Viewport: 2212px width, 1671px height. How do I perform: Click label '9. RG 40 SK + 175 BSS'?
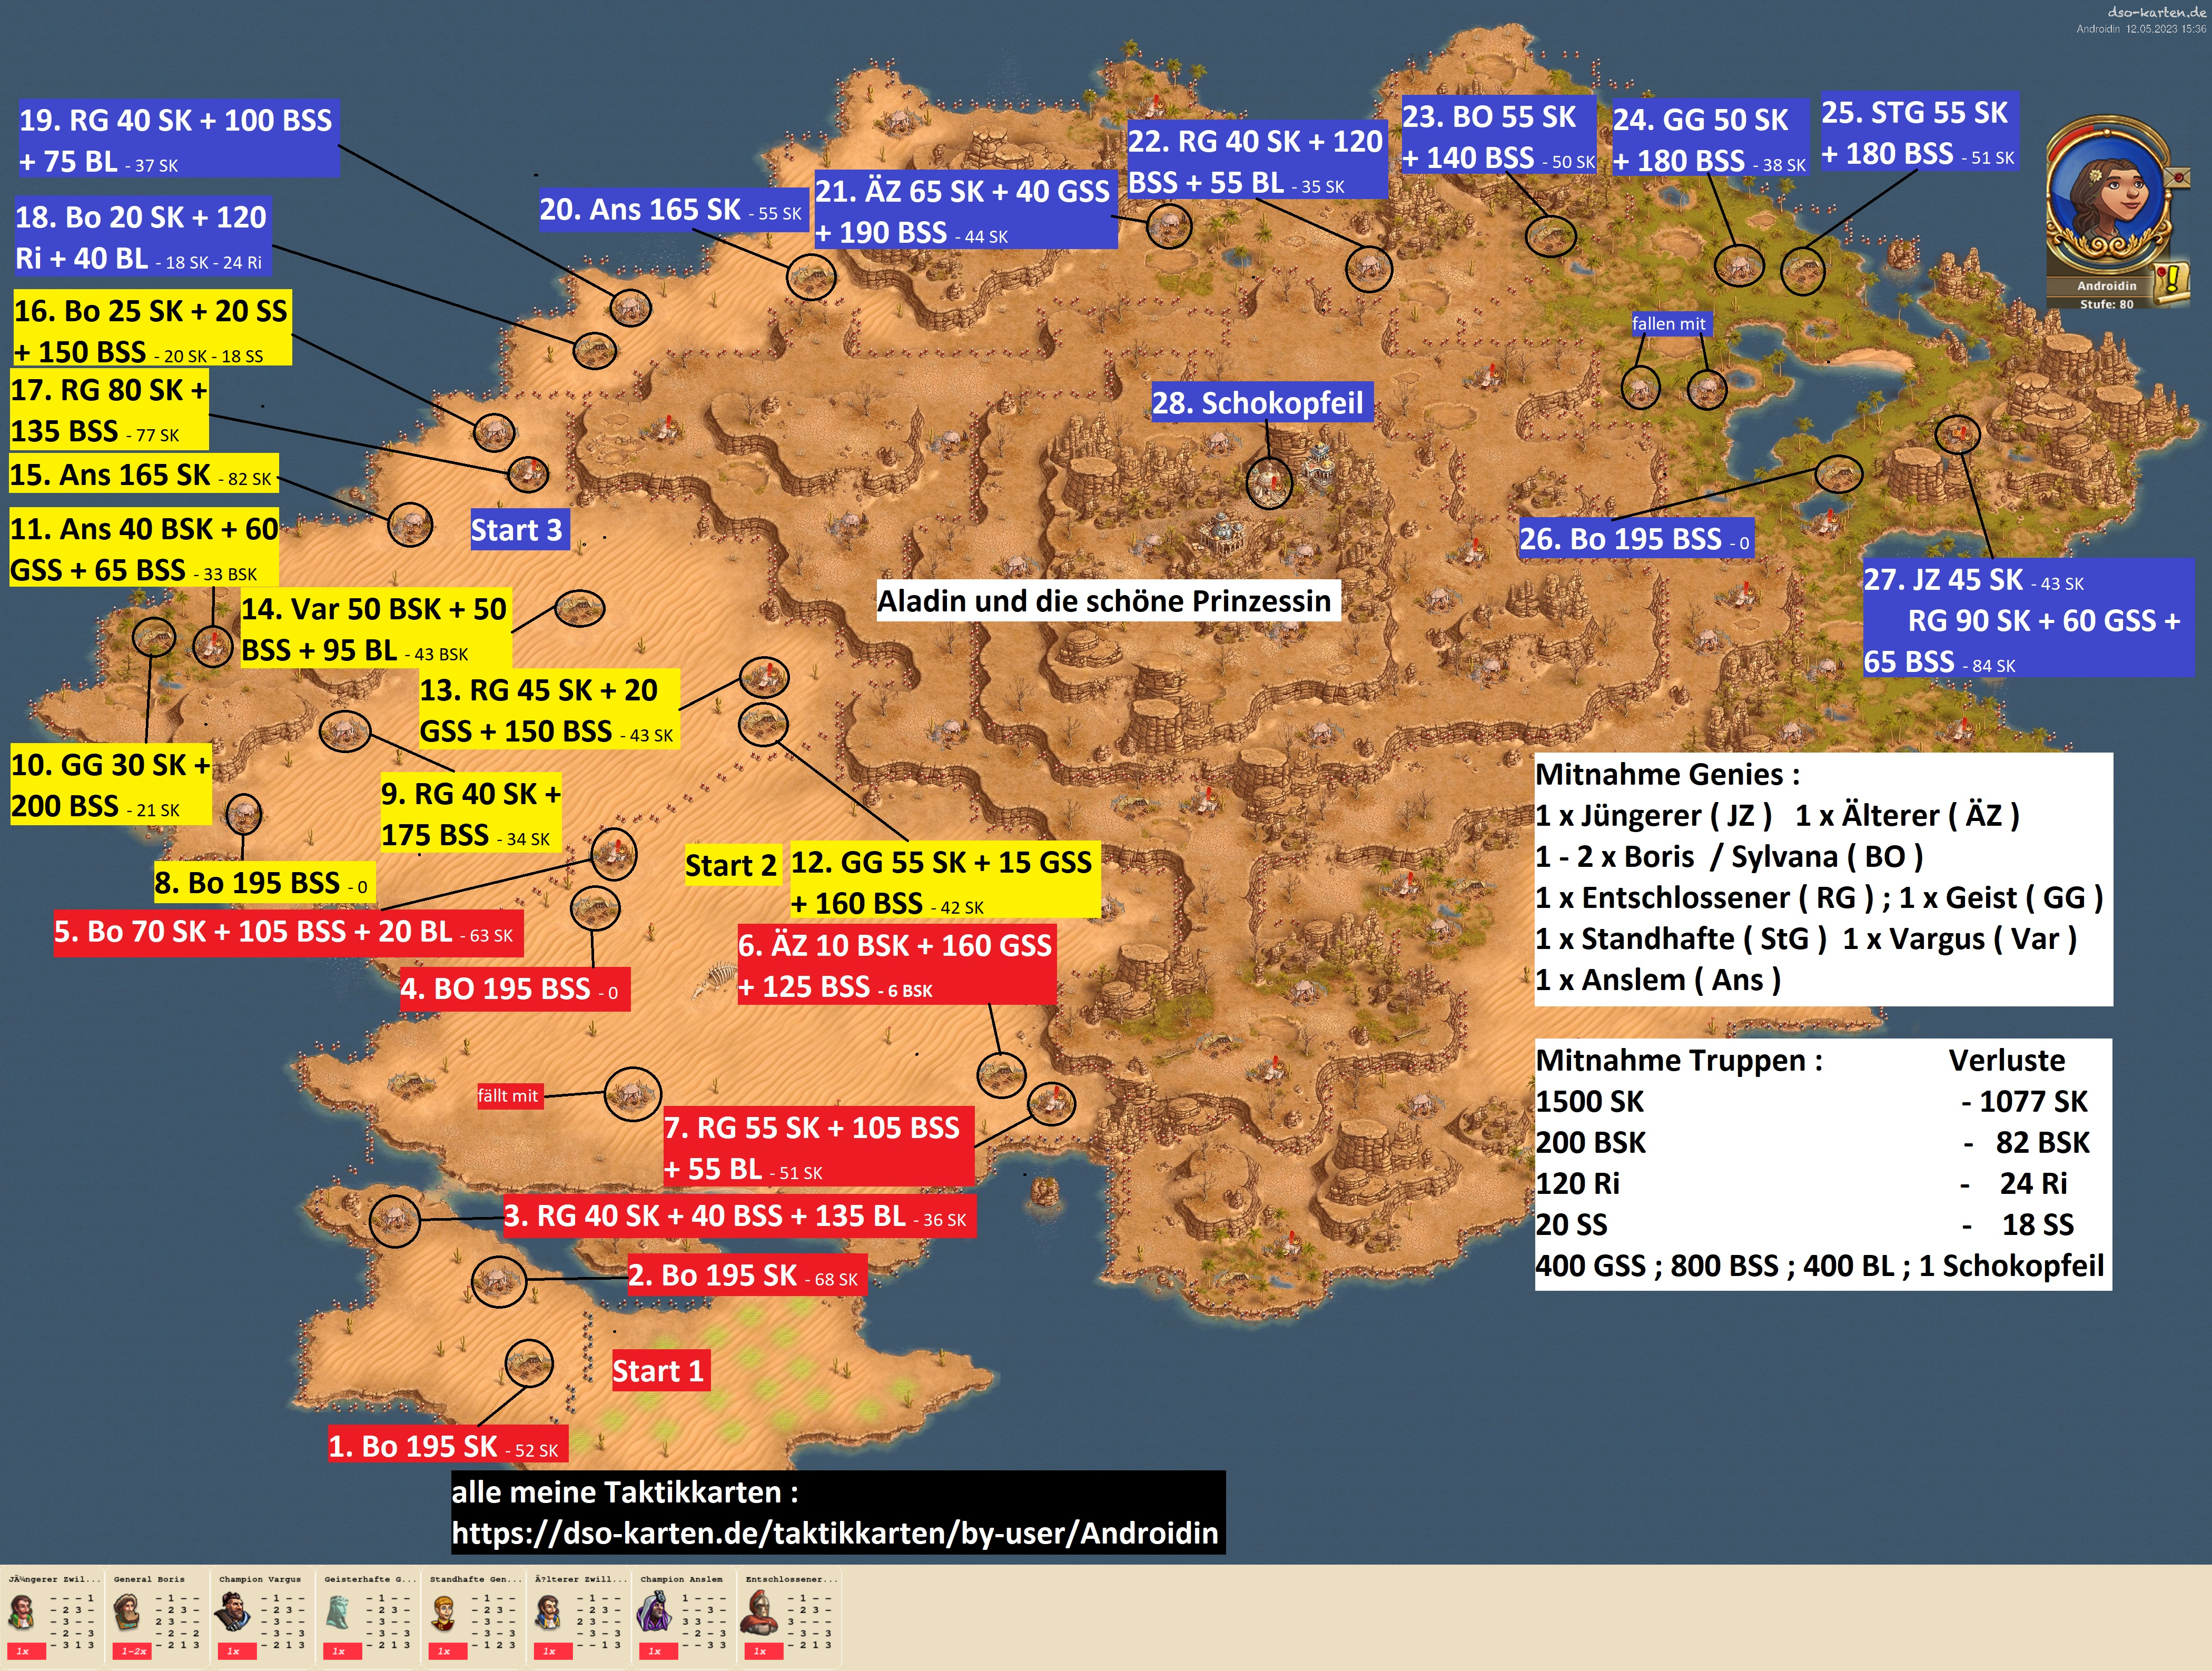(471, 813)
